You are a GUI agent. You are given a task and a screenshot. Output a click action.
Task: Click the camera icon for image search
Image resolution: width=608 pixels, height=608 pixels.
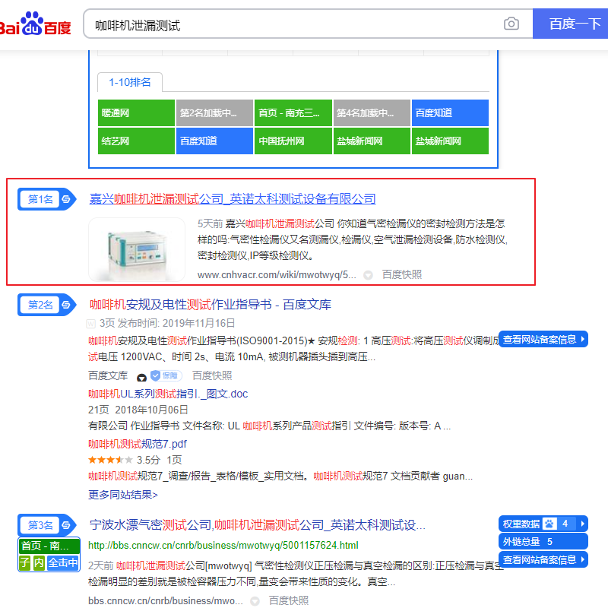(511, 24)
